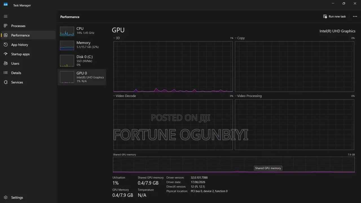The height and width of the screenshot is (203, 361).
Task: Click the 0% label above Video Processing graph
Action: coord(353,96)
